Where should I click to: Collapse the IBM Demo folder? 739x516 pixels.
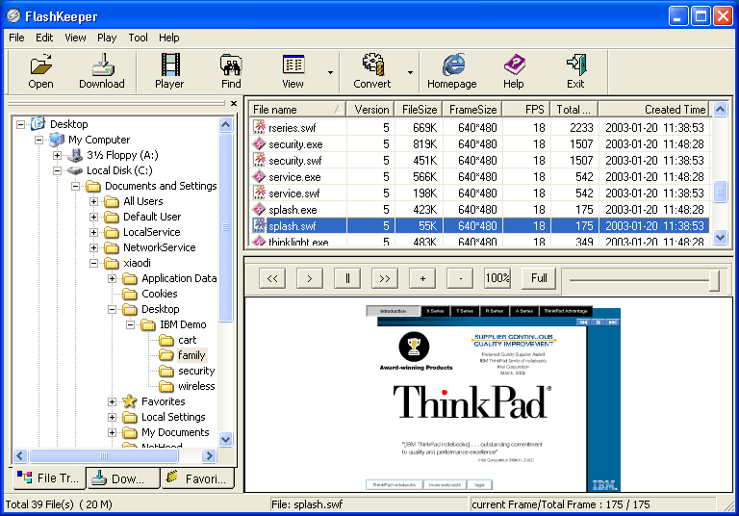point(131,325)
